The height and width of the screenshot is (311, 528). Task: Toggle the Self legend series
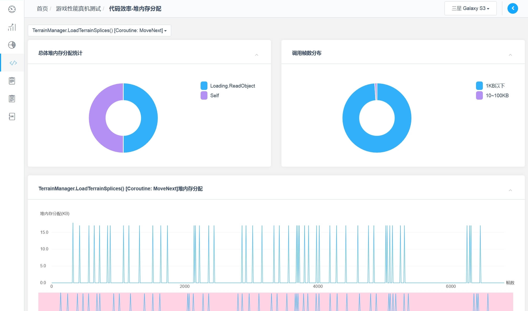tap(214, 95)
